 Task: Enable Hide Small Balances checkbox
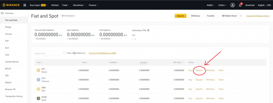point(65,53)
